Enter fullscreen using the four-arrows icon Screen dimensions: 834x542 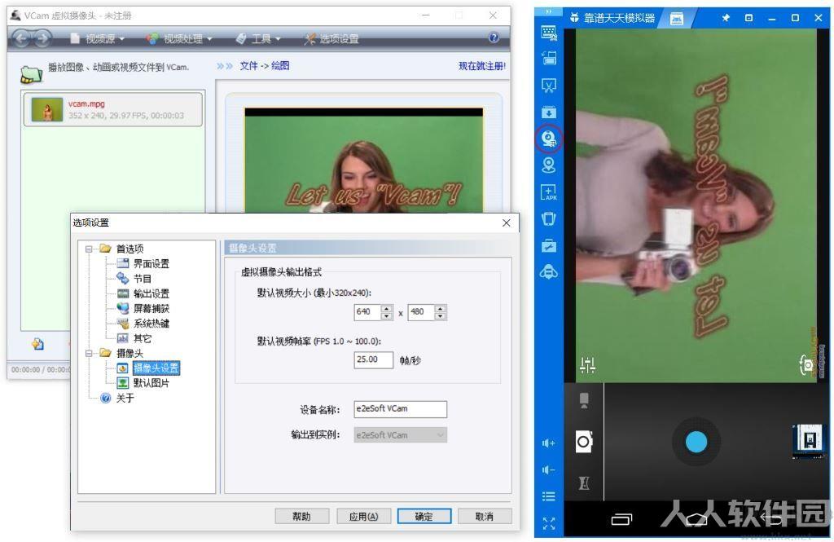(548, 523)
